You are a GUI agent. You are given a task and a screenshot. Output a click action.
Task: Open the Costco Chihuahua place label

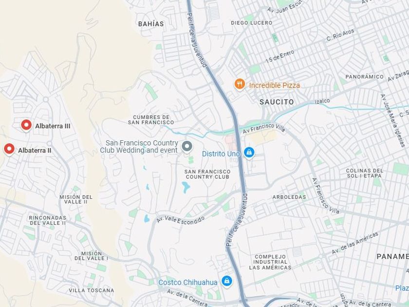coord(188,283)
